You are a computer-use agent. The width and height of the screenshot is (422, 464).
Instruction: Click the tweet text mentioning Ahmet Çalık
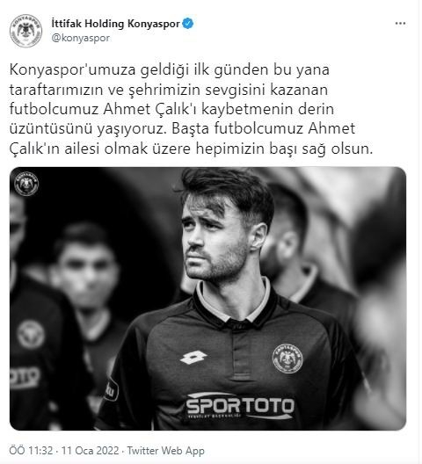click(x=191, y=109)
